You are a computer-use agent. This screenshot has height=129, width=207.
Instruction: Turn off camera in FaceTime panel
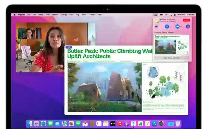(177, 27)
